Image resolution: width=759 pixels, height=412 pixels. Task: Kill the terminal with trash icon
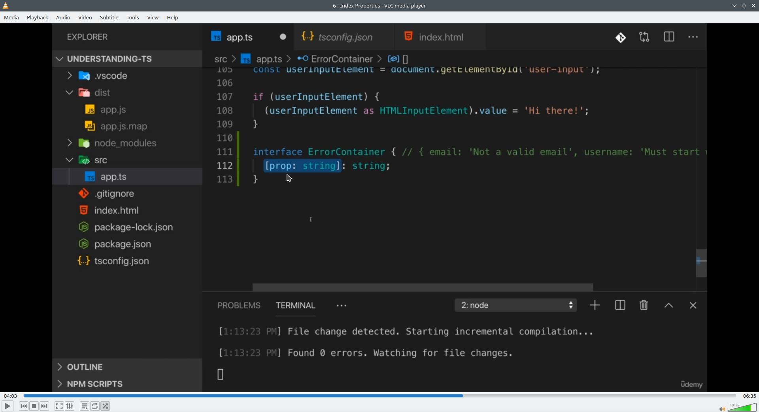(644, 306)
